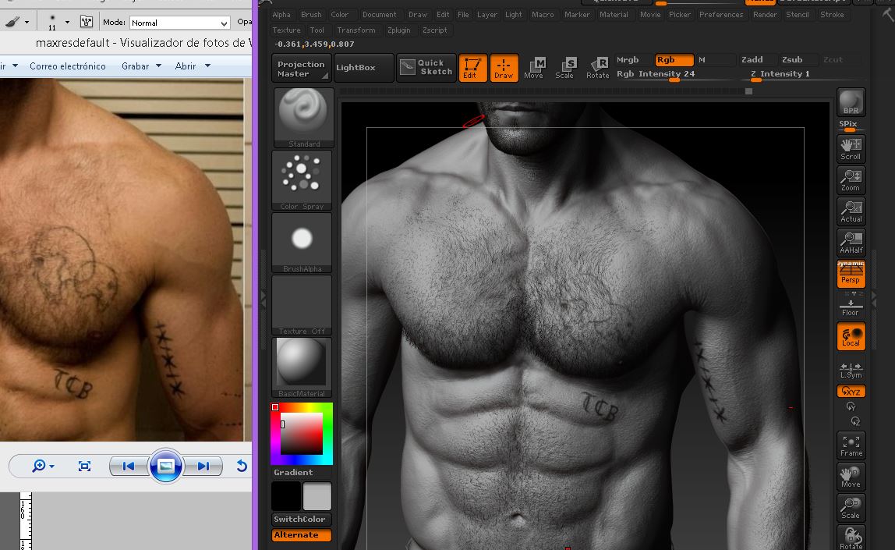
Task: Toggle Edit mode in ZBrush
Action: 472,68
